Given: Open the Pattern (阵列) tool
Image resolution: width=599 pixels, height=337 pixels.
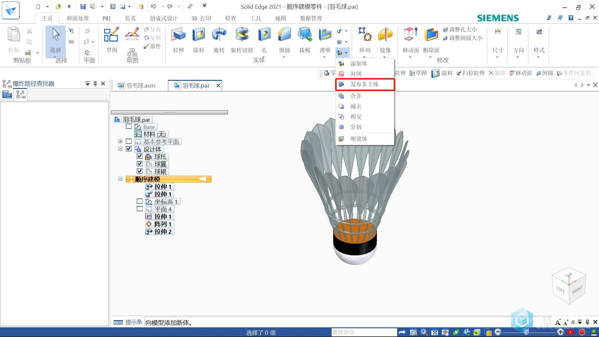Looking at the screenshot, I should pos(365,35).
